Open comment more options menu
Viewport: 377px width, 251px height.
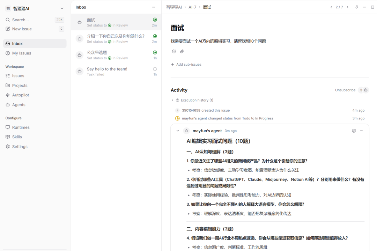pyautogui.click(x=361, y=131)
